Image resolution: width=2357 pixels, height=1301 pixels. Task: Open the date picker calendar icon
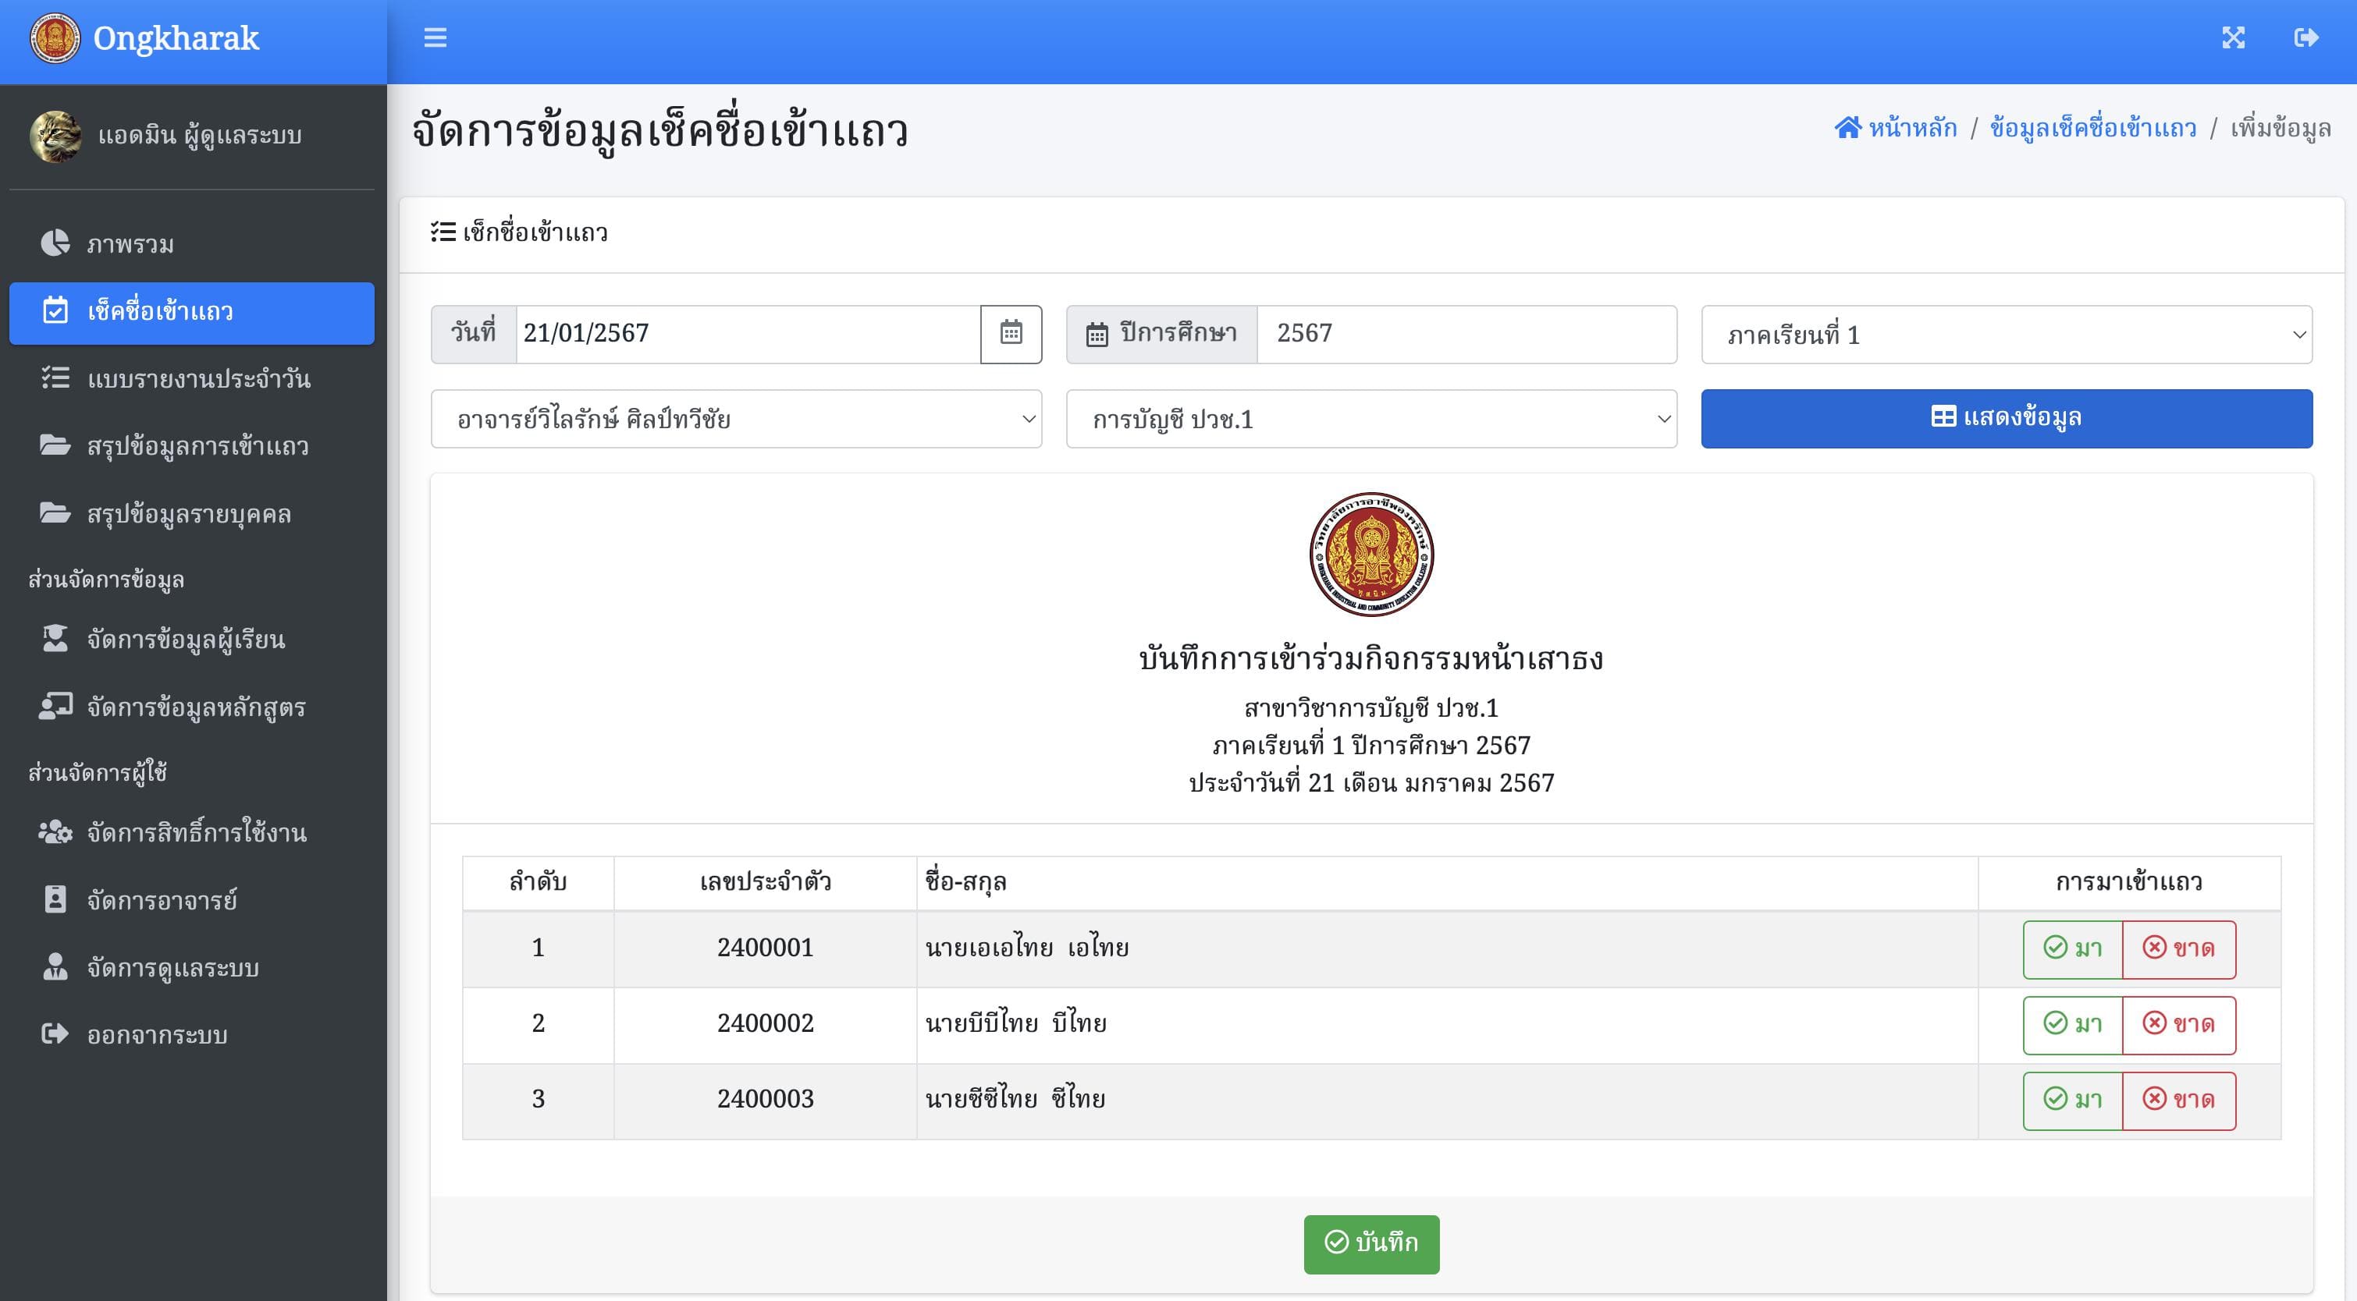coord(1010,333)
